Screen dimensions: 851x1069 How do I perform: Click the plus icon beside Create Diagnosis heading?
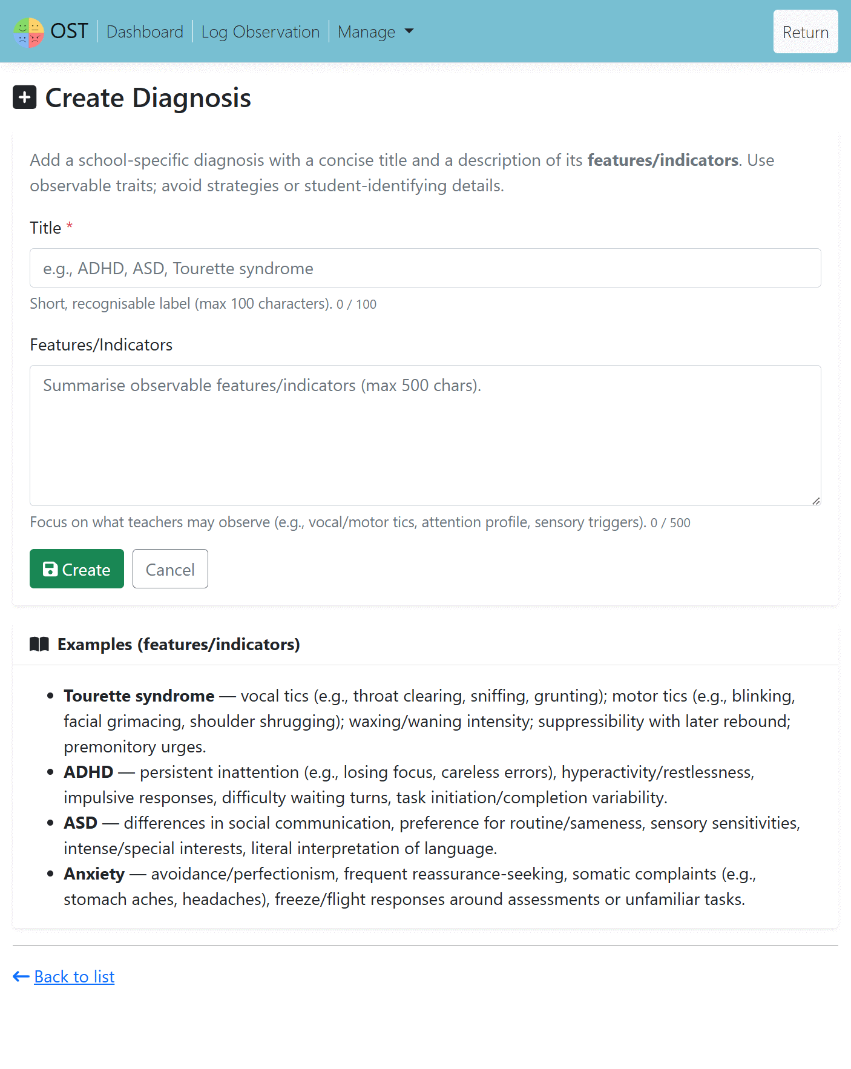point(24,97)
